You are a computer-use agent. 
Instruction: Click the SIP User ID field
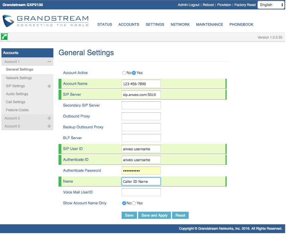(x=141, y=149)
